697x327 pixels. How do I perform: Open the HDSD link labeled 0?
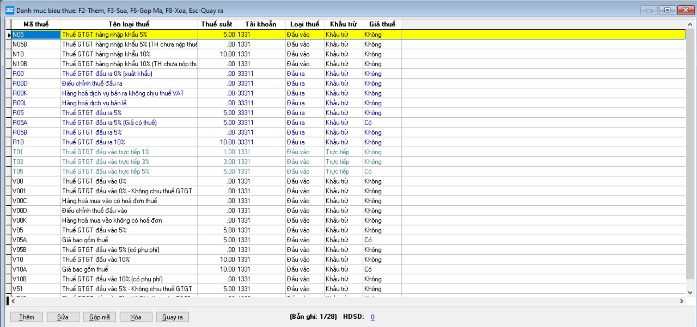point(372,317)
